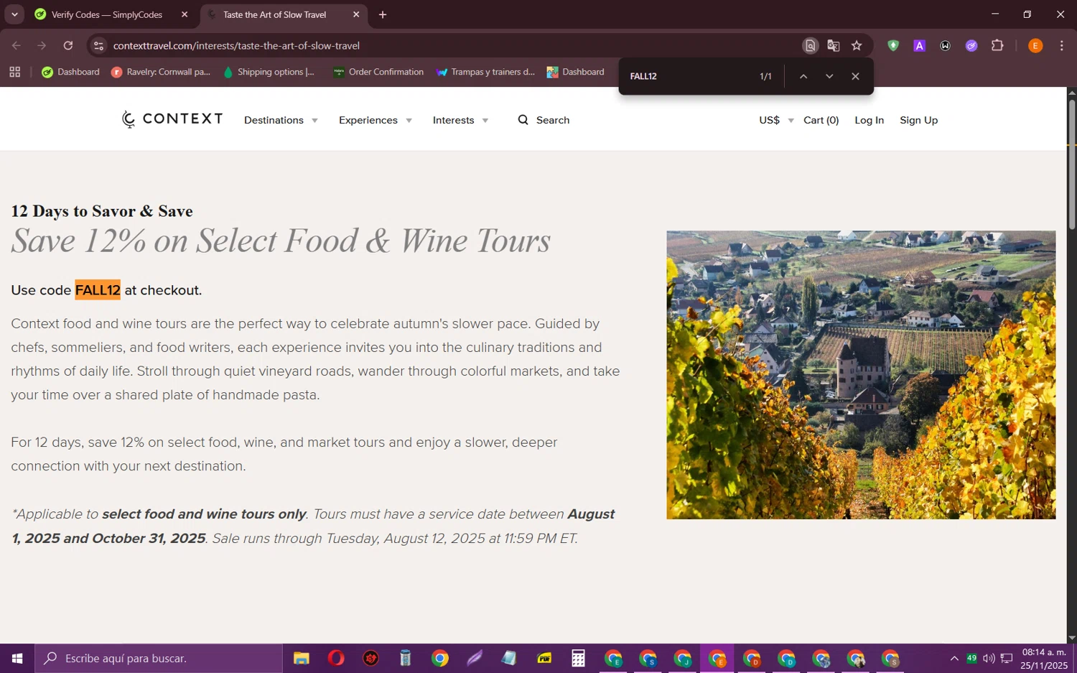Click the browser forward arrow
Image resolution: width=1077 pixels, height=673 pixels.
[42, 45]
